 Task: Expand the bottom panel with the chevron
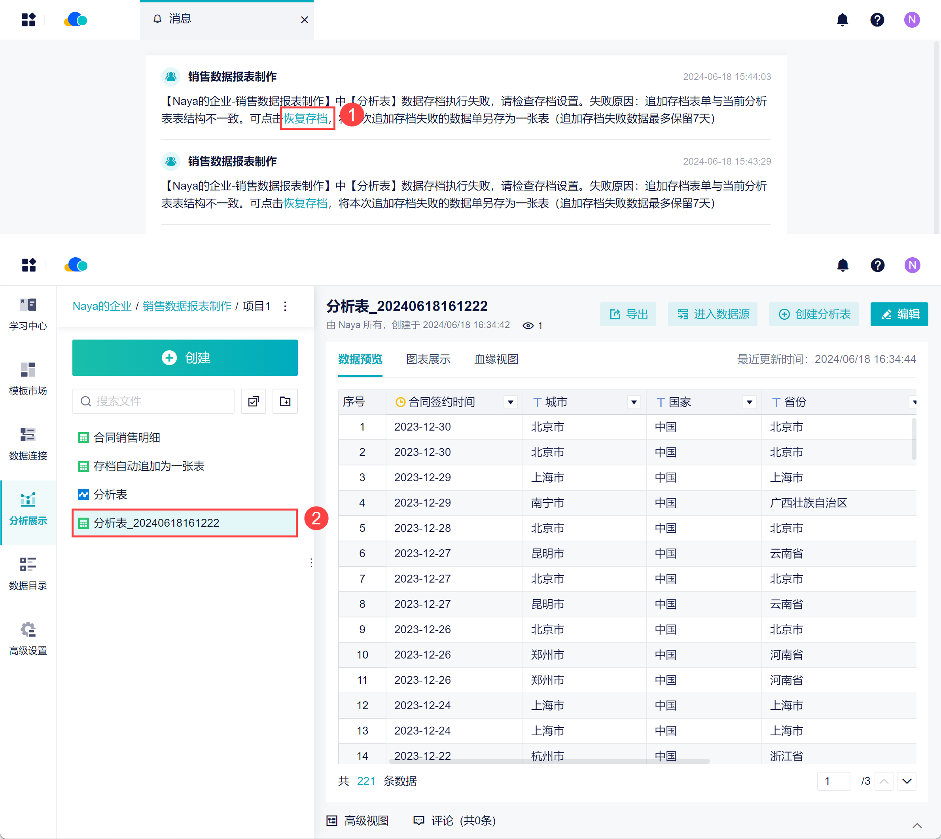[x=917, y=825]
